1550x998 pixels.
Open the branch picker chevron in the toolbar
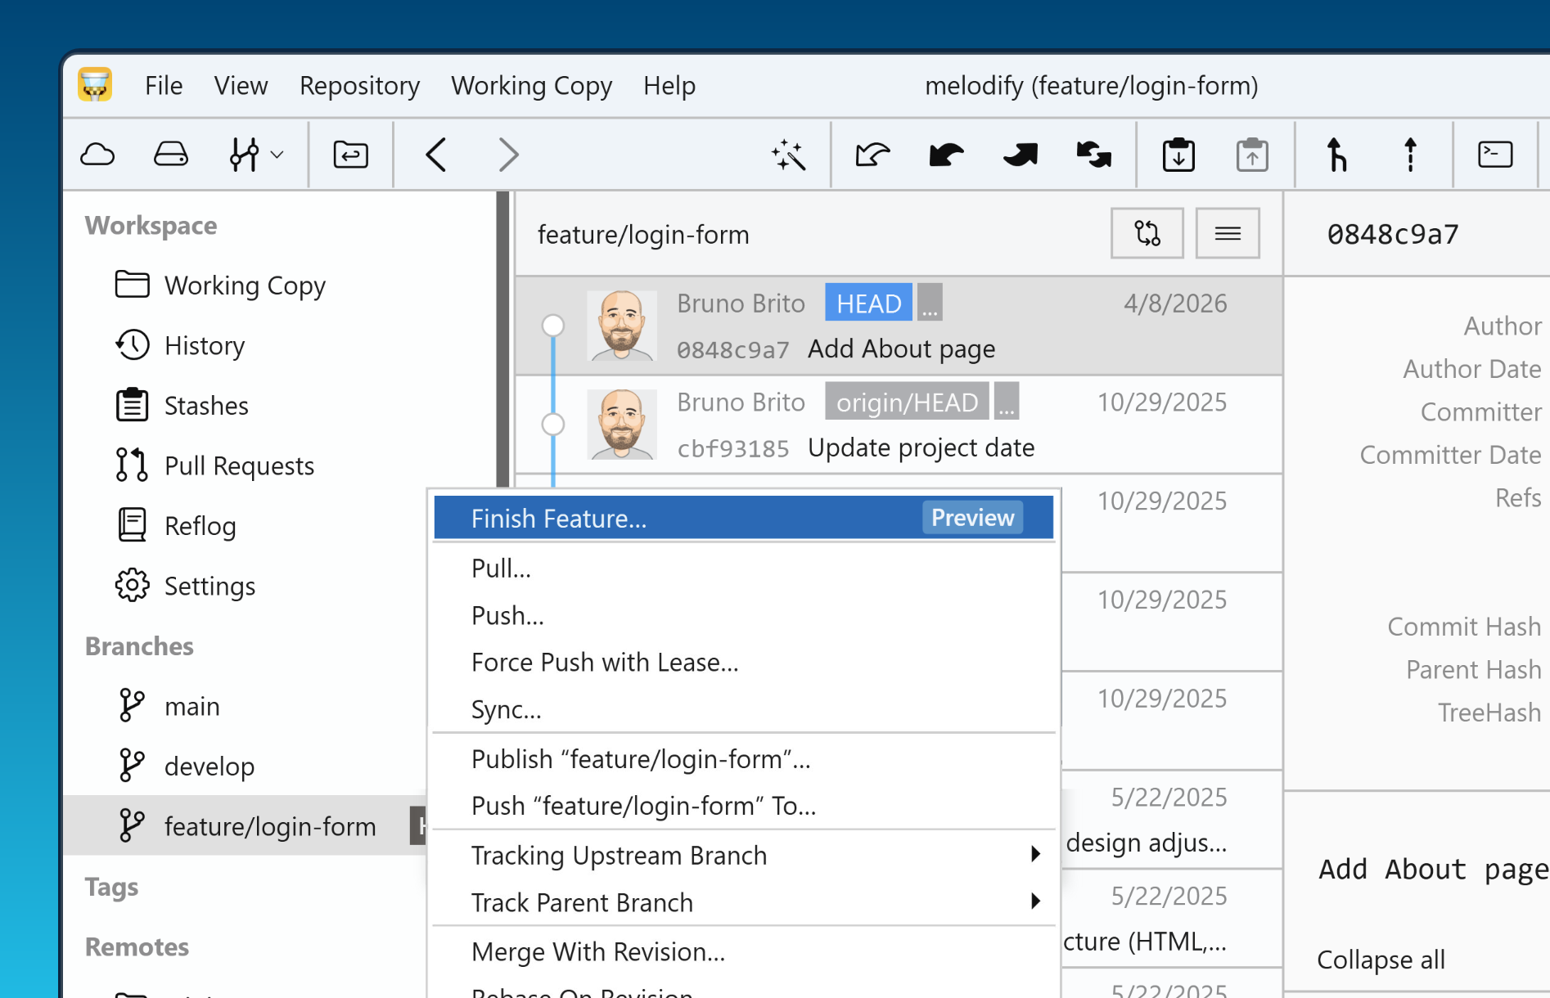pyautogui.click(x=277, y=155)
